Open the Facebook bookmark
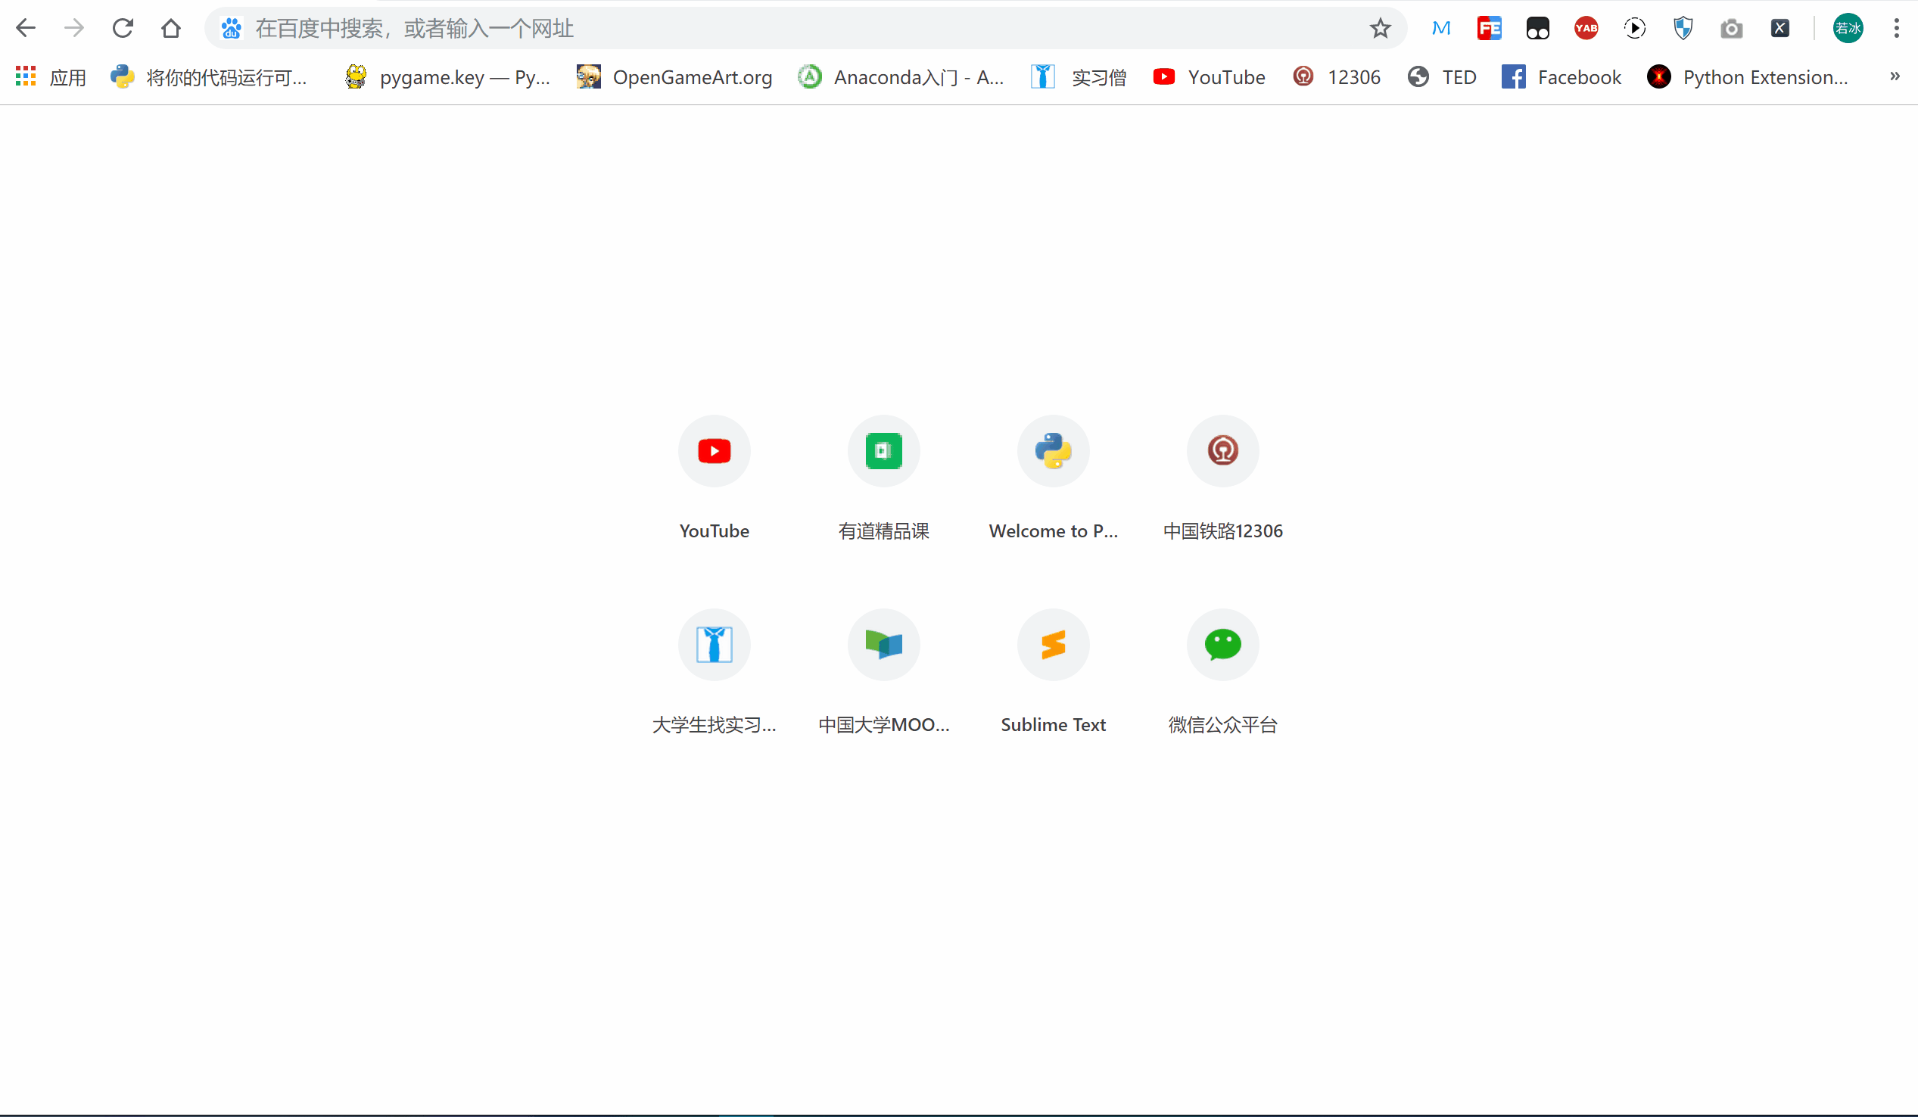Viewport: 1918px width, 1117px height. pyautogui.click(x=1561, y=77)
